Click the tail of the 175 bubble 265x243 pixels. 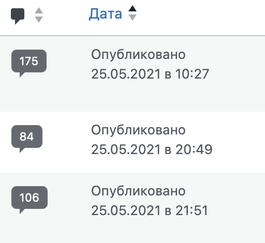click(x=21, y=74)
